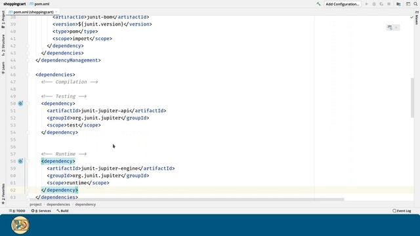Click the vertical editor scrollbar thumb
Image resolution: width=420 pixels, height=236 pixels.
tap(412, 98)
